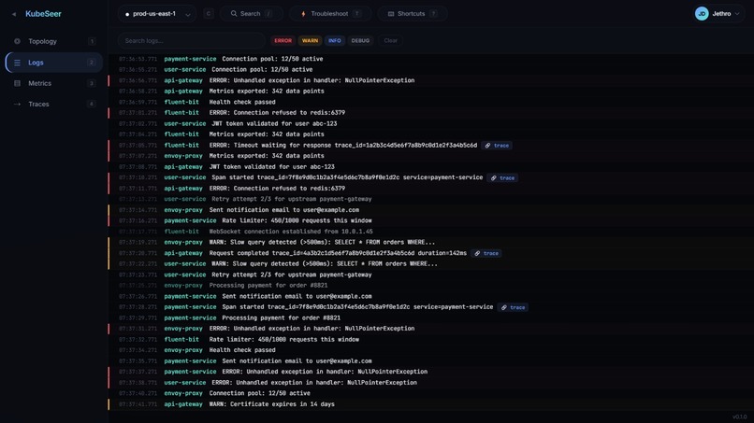Select fluent-bit 'Connection refused to redis:6379' row
Viewport: 754px width, 423px height.
pyautogui.click(x=431, y=113)
